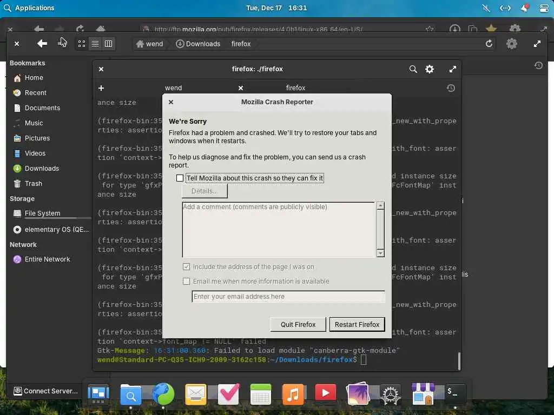554x415 pixels.
Task: Add a new terminal tab
Action: (101, 88)
